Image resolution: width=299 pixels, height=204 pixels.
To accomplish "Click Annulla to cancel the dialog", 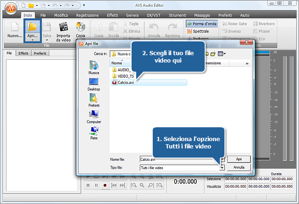I will (239, 168).
